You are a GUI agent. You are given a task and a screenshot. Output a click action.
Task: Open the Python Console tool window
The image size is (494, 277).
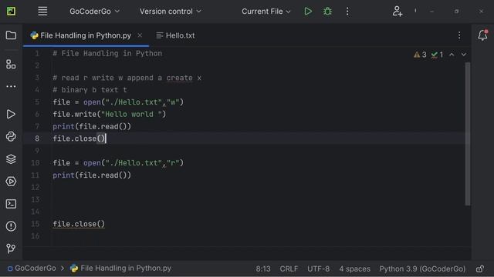(x=11, y=137)
